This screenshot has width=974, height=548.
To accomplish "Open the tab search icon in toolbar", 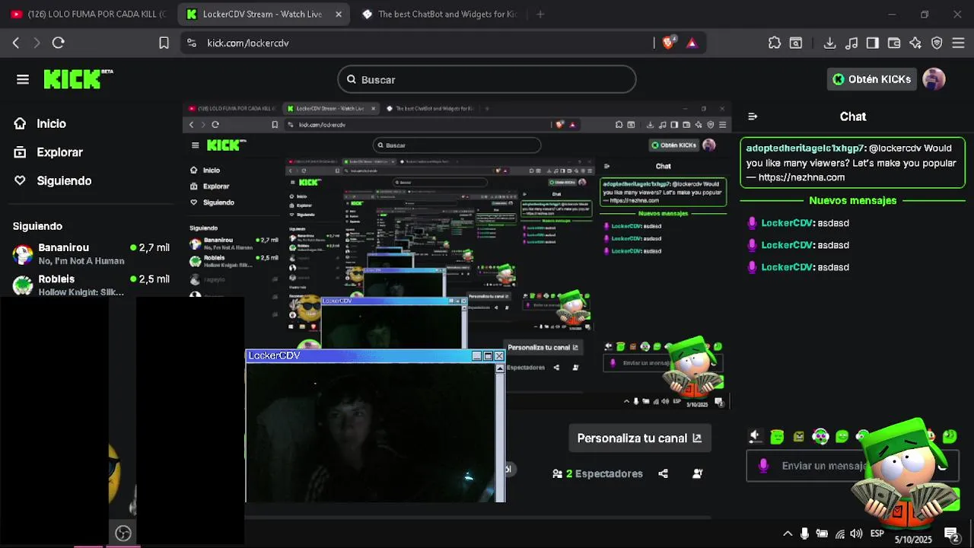I will tap(796, 43).
